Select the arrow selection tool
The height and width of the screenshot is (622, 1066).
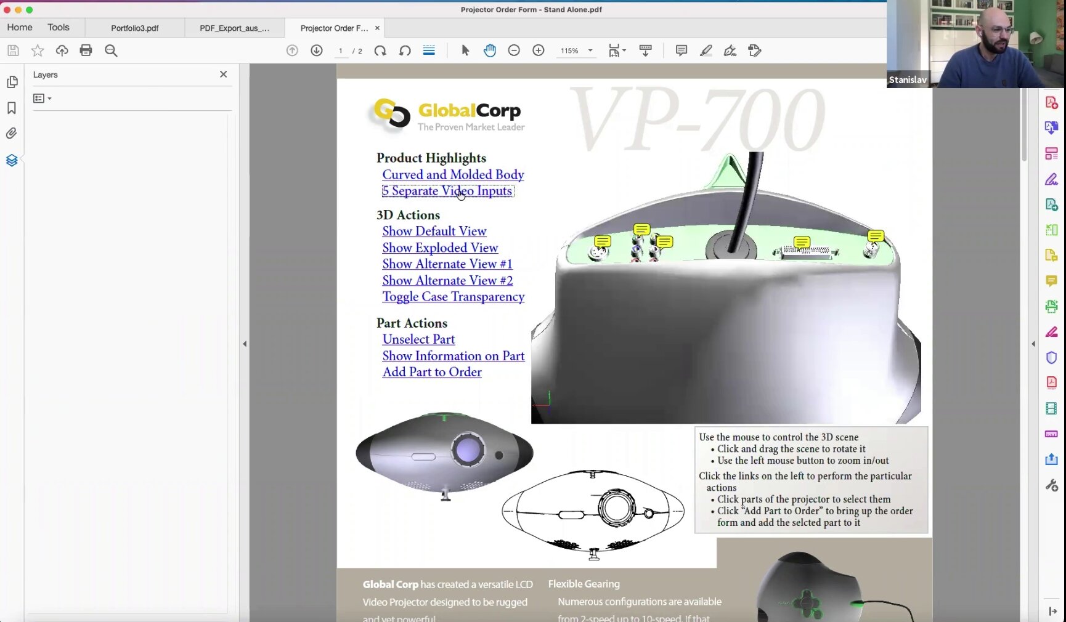tap(465, 50)
